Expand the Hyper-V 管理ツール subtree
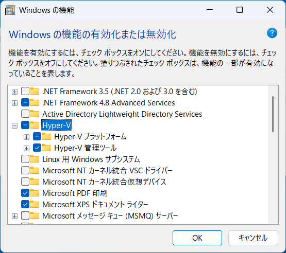Screen dimensions: 286x253 [x=26, y=148]
